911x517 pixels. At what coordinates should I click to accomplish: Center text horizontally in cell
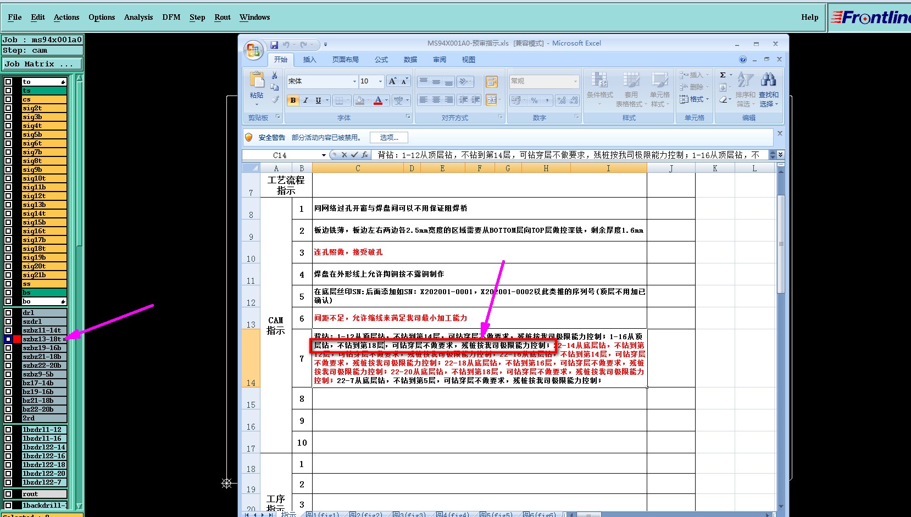436,100
